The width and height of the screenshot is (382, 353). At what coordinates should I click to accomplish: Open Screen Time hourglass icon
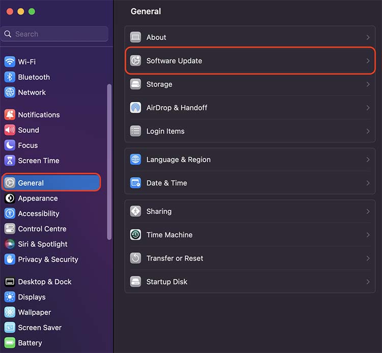click(x=10, y=161)
